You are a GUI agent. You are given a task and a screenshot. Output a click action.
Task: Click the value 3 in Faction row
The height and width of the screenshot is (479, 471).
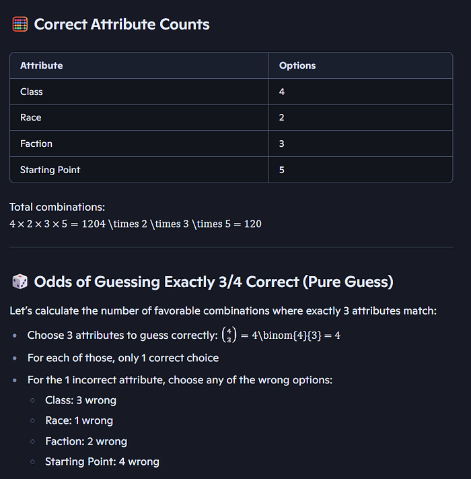coord(281,143)
